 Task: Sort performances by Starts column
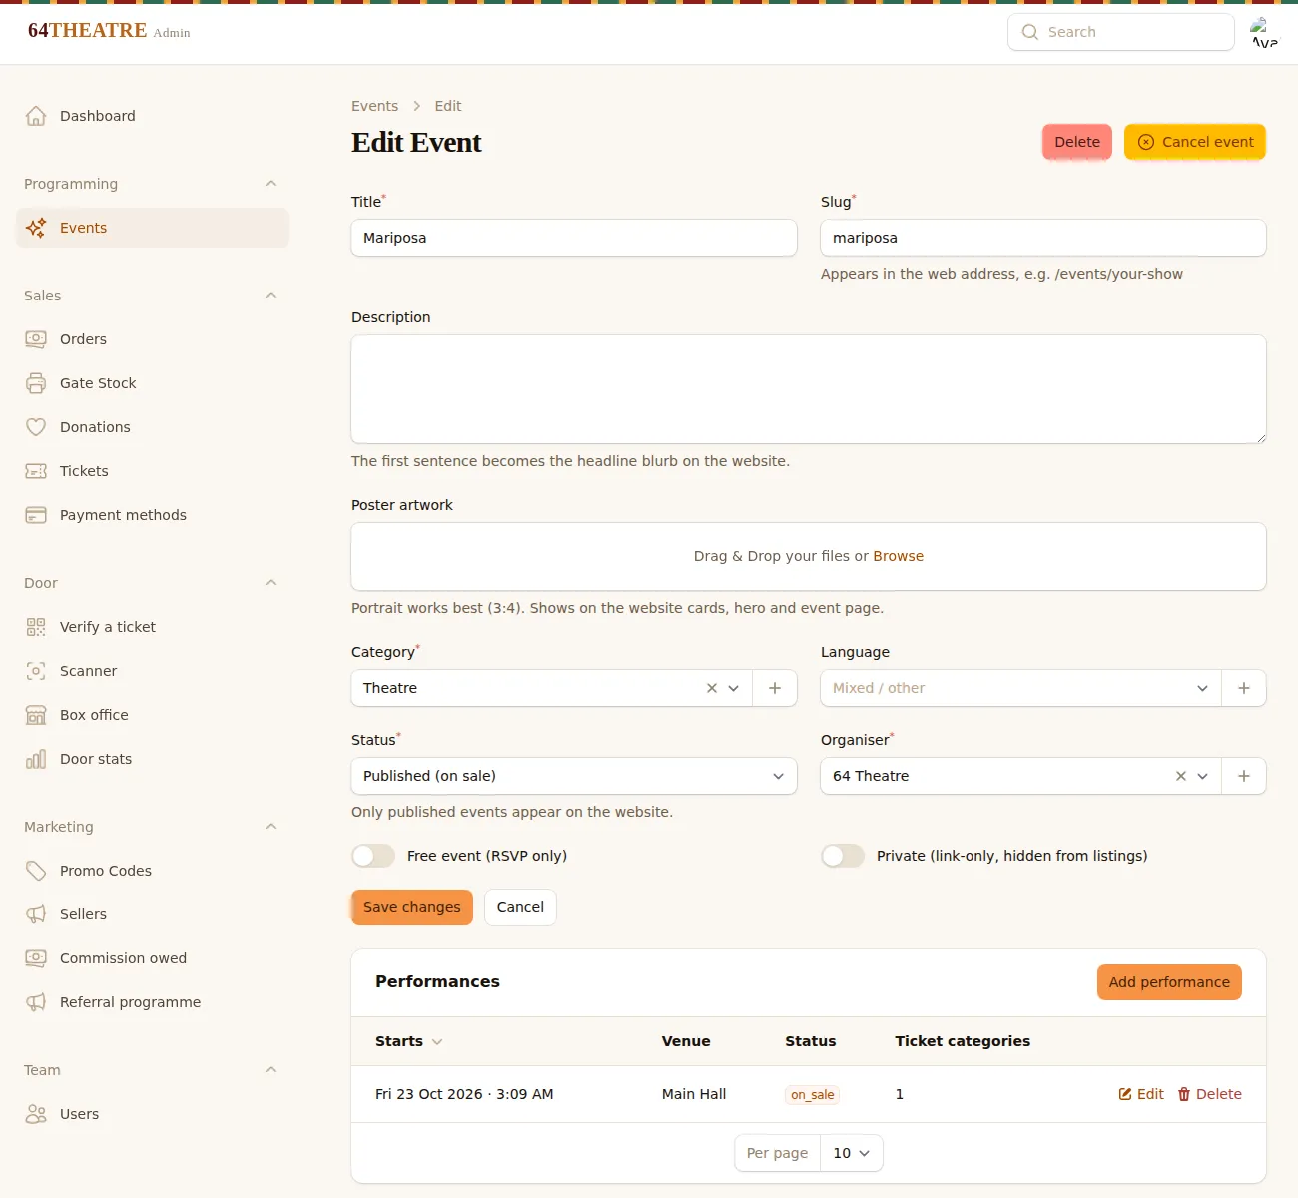tap(408, 1041)
